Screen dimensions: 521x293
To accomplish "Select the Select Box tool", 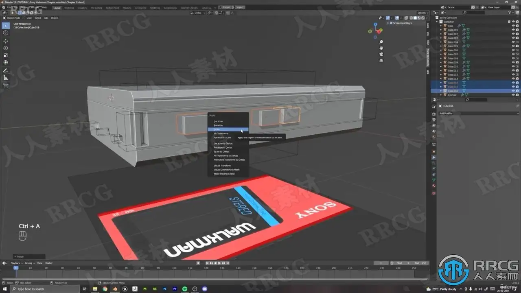I will click(6, 26).
